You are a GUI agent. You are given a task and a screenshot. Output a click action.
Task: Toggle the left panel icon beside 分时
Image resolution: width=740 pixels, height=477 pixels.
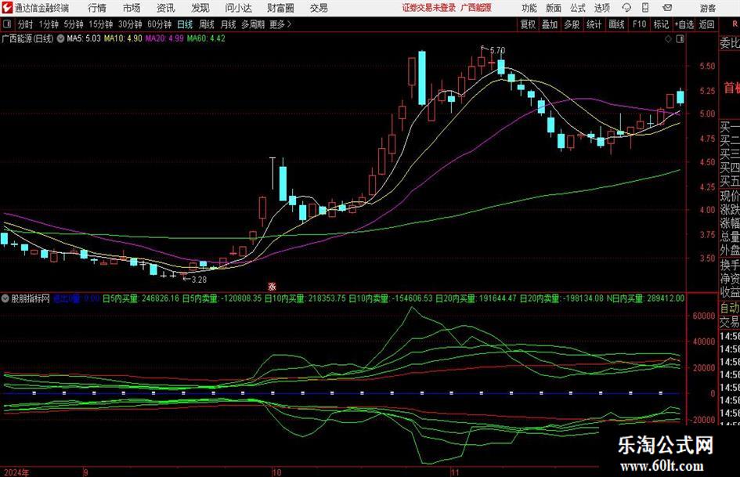coord(7,24)
